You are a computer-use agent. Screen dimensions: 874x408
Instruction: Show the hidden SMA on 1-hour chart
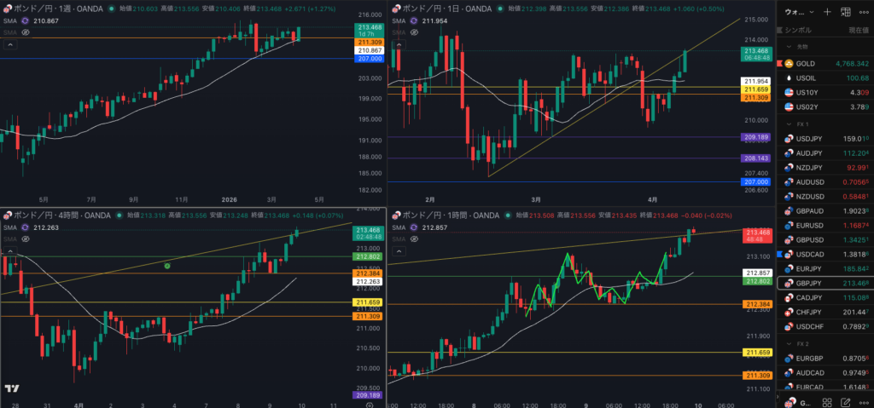414,239
